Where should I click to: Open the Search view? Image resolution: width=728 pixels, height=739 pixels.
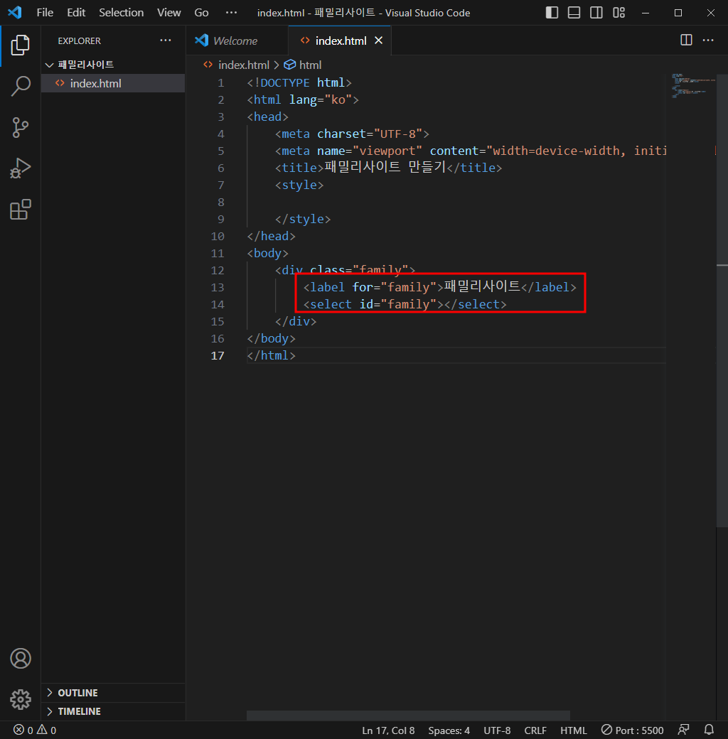tap(21, 86)
